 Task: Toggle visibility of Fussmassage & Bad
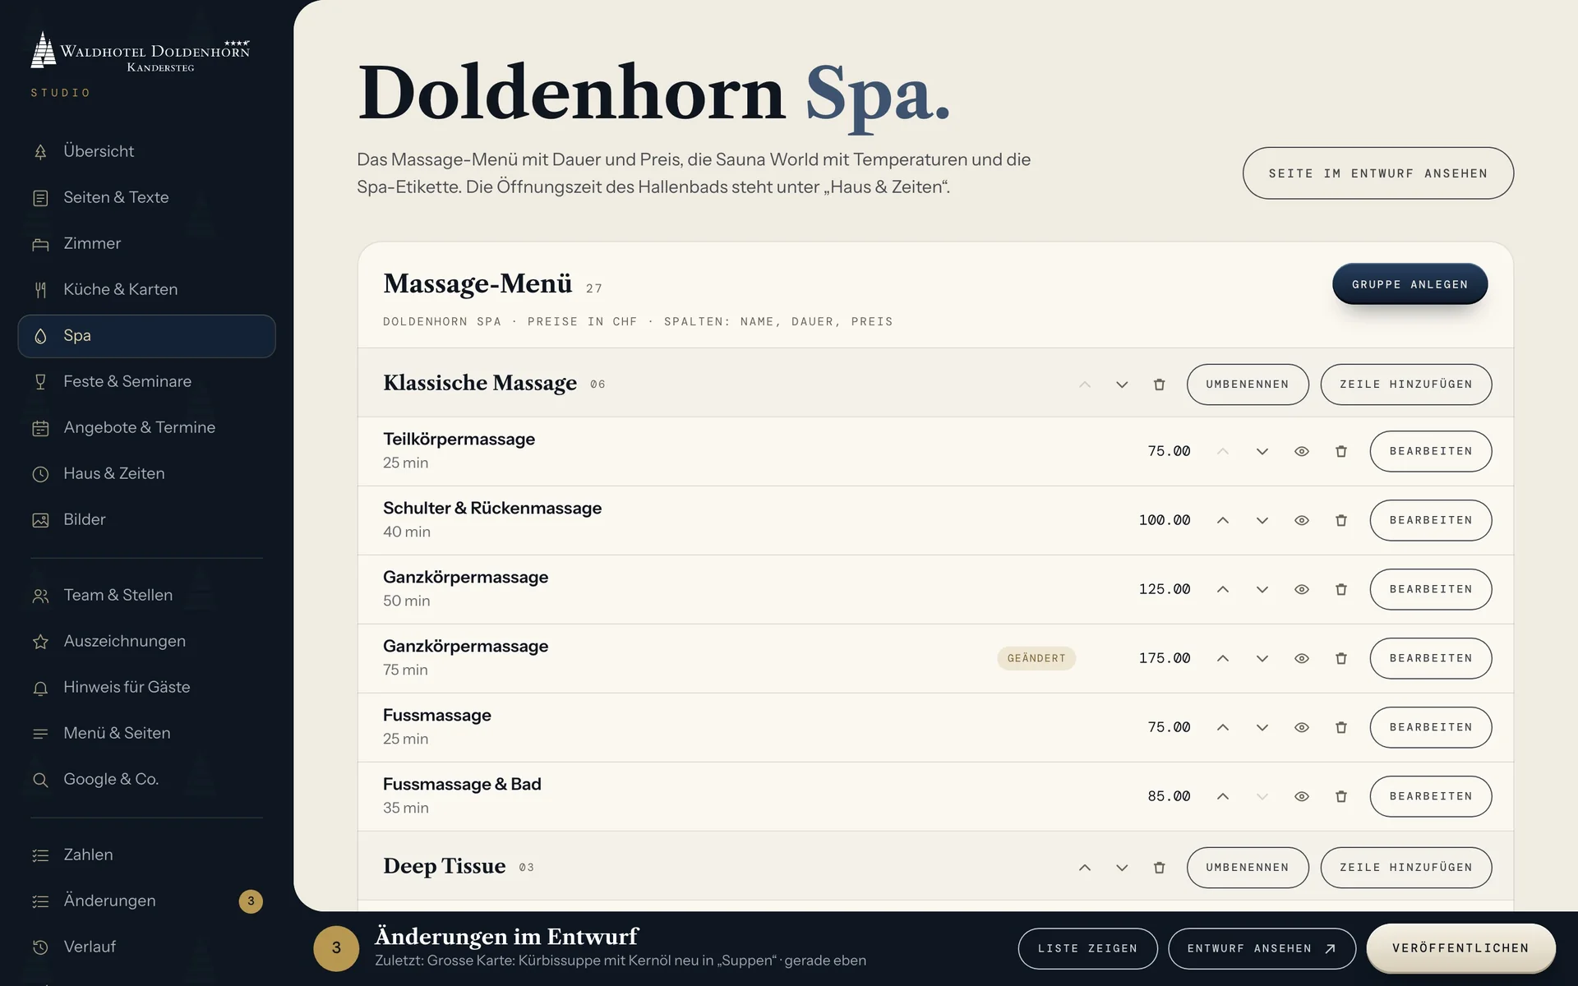pyautogui.click(x=1302, y=796)
